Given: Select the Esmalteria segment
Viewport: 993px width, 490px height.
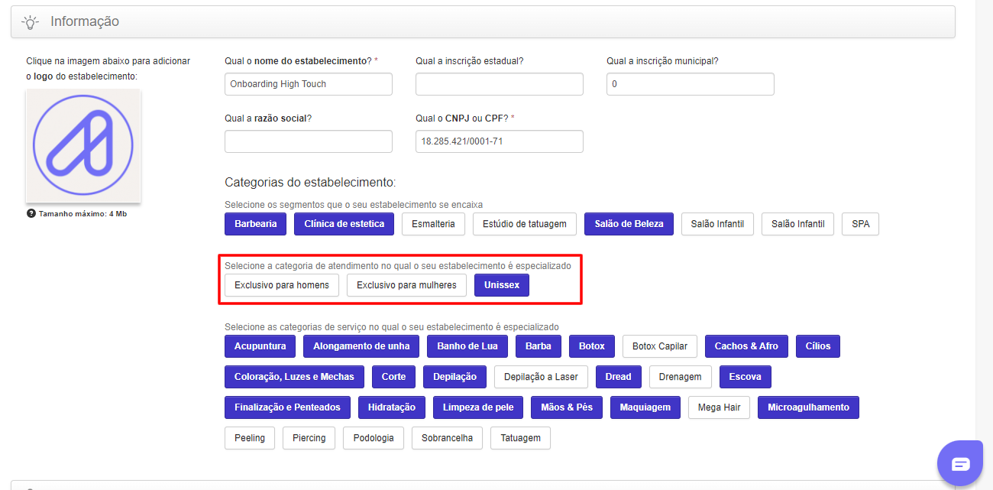Looking at the screenshot, I should coord(433,224).
